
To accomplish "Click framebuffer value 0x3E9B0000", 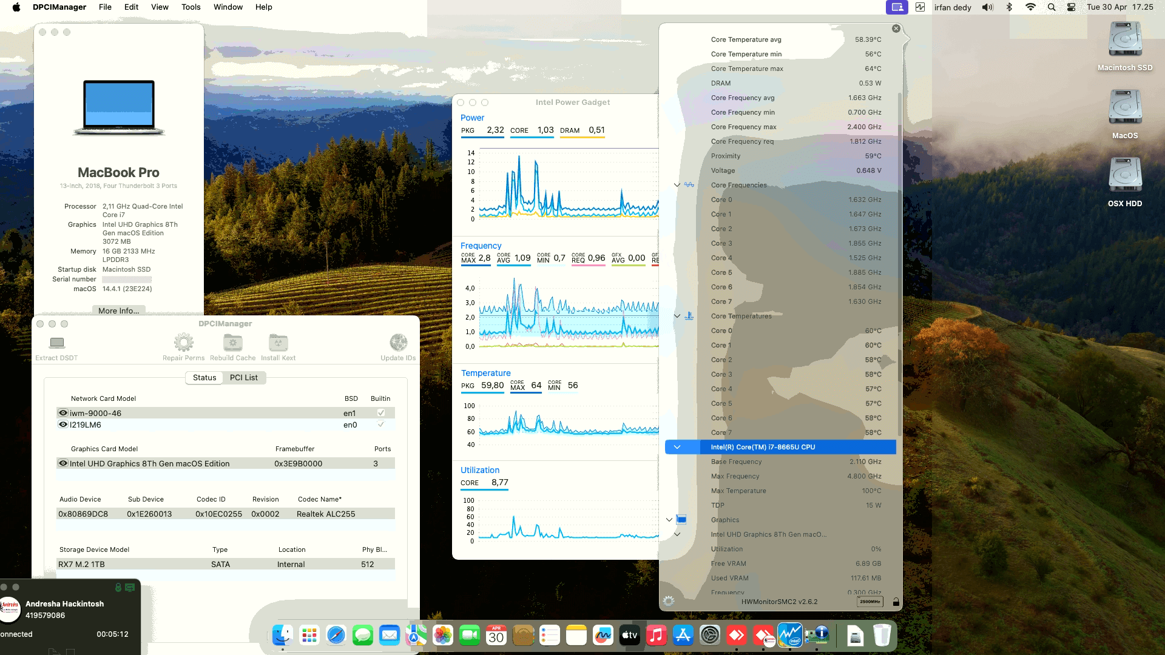I will coord(298,463).
